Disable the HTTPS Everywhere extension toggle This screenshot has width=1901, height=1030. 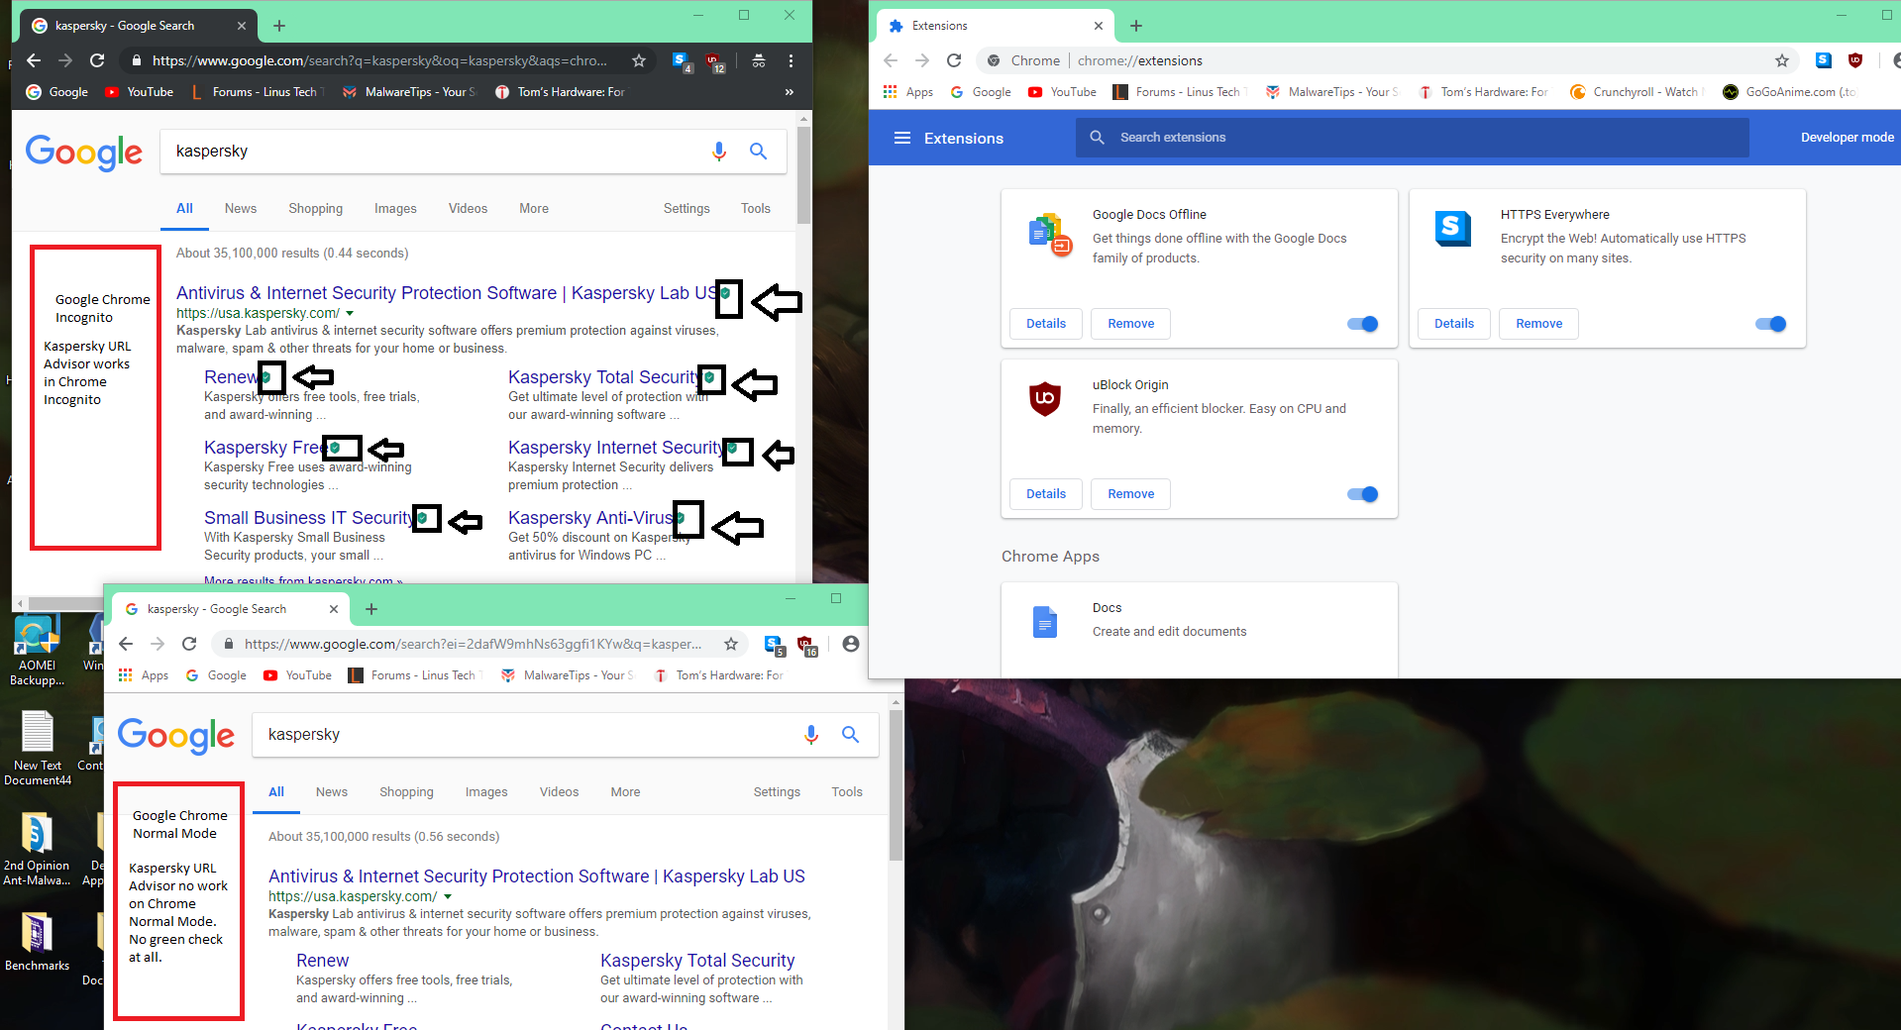pyautogui.click(x=1771, y=324)
